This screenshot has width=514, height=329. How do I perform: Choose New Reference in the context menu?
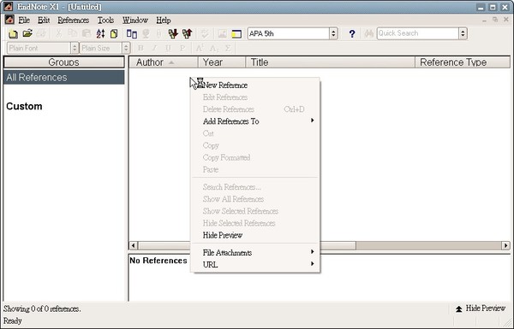255,85
